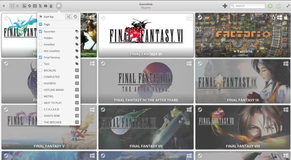Image resolution: width=291 pixels, height=160 pixels.
Task: Click the 'Sort by:' label in popover
Action: [x=49, y=17]
